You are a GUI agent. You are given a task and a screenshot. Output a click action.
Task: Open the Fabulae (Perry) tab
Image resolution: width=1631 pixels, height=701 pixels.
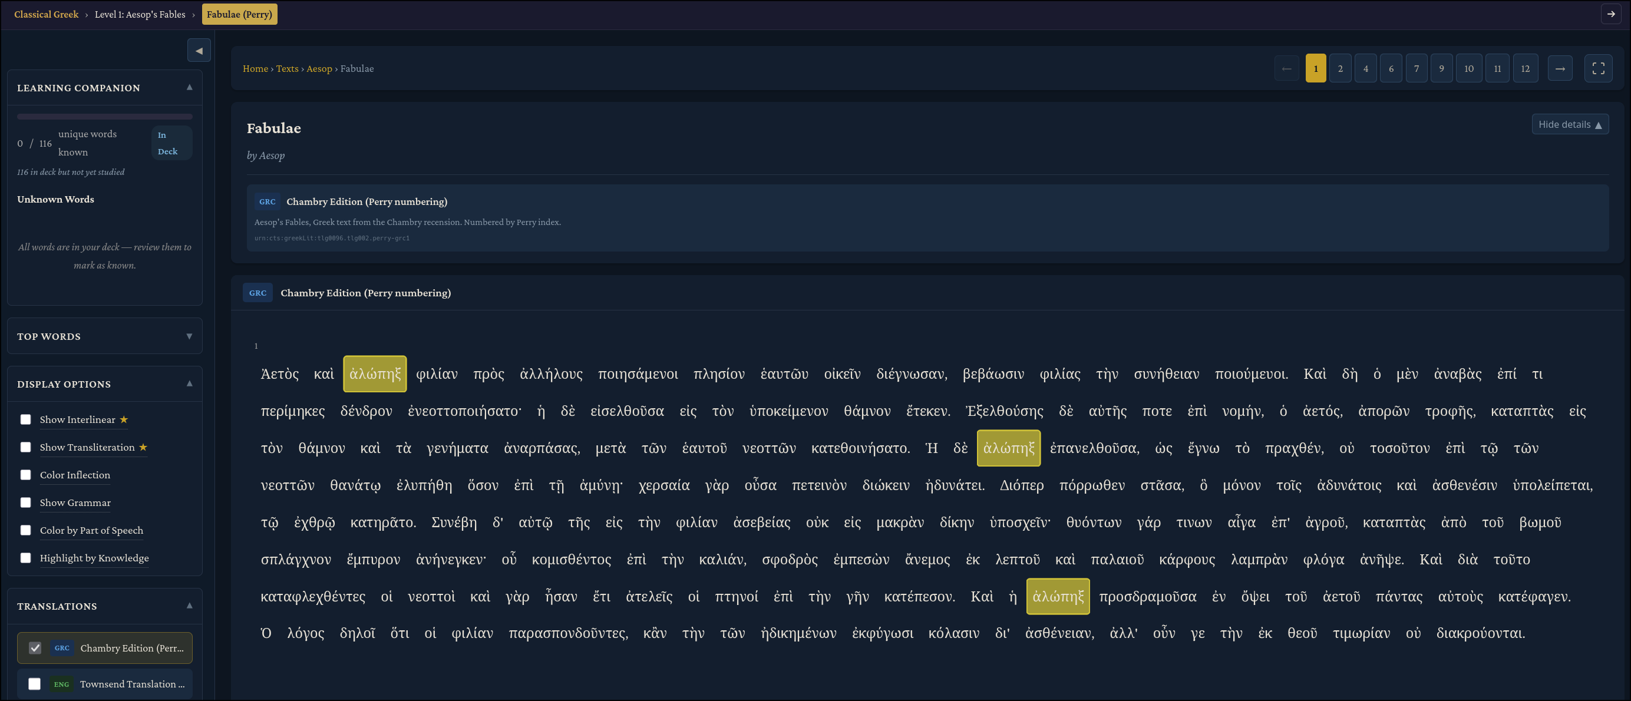point(239,14)
